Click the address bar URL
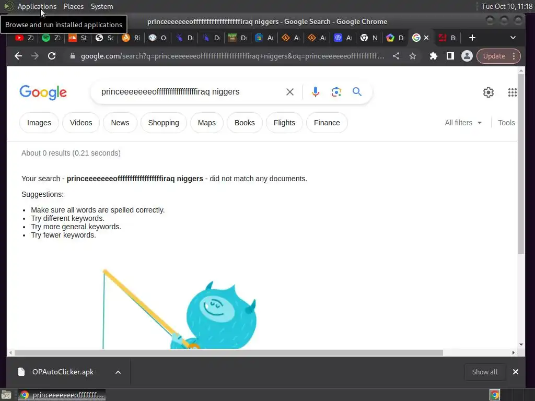 (x=232, y=56)
